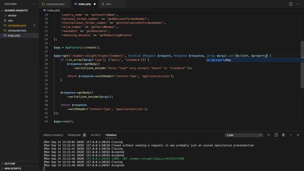Create a new terminal with the plus icon
Viewport: 304px width, 171px height.
(x=268, y=135)
